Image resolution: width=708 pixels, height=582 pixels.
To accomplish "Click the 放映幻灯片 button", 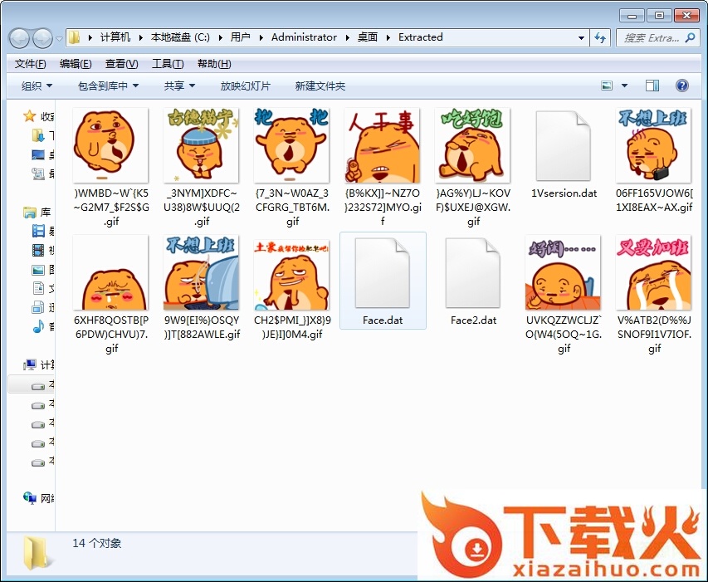I will (x=245, y=86).
